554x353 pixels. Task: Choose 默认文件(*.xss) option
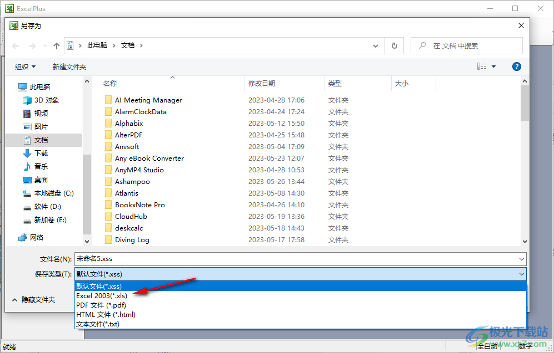(x=301, y=286)
